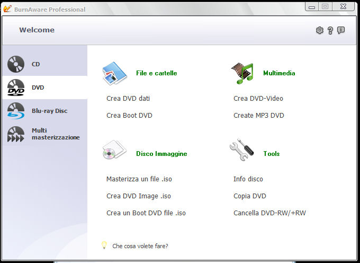This screenshot has height=263, width=360.
Task: Click the File e cartelle heading
Action: 157,73
